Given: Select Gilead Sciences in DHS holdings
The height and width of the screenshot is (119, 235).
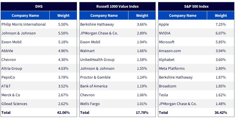Looking at the screenshot, I should [x=14, y=104].
